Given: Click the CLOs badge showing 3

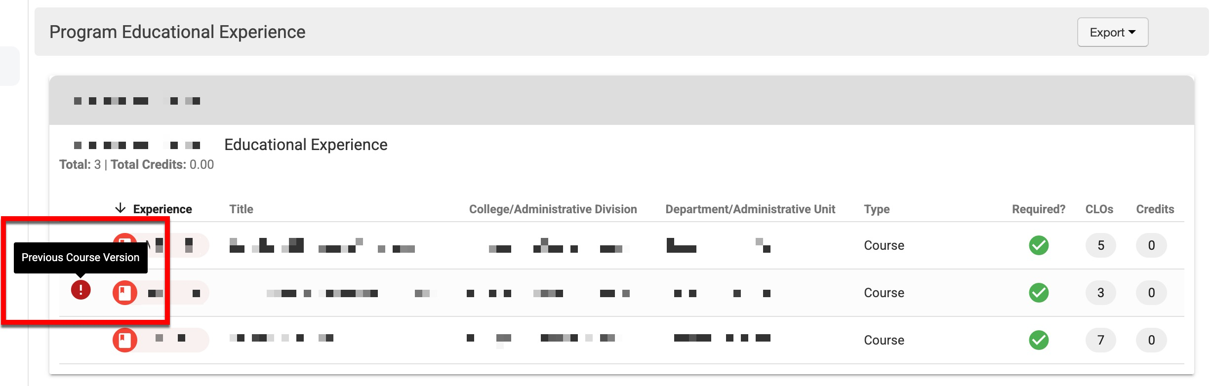Looking at the screenshot, I should tap(1100, 293).
